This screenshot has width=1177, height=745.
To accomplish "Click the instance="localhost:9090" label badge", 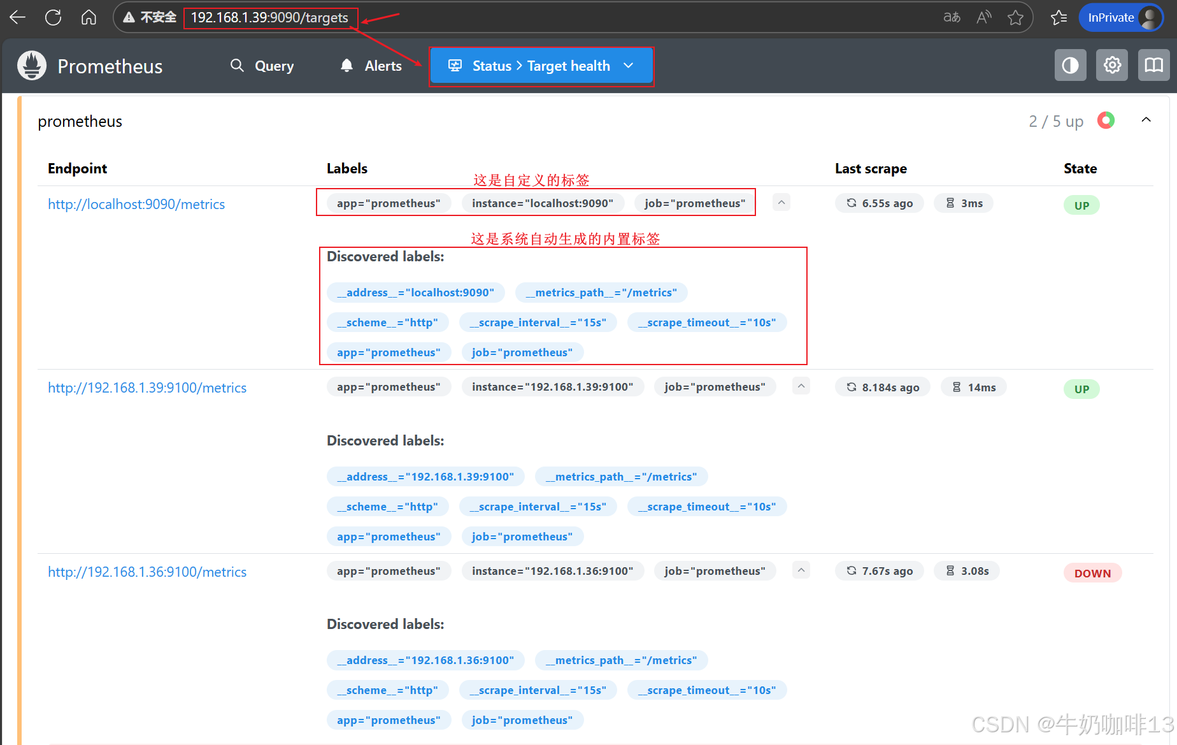I will (543, 203).
